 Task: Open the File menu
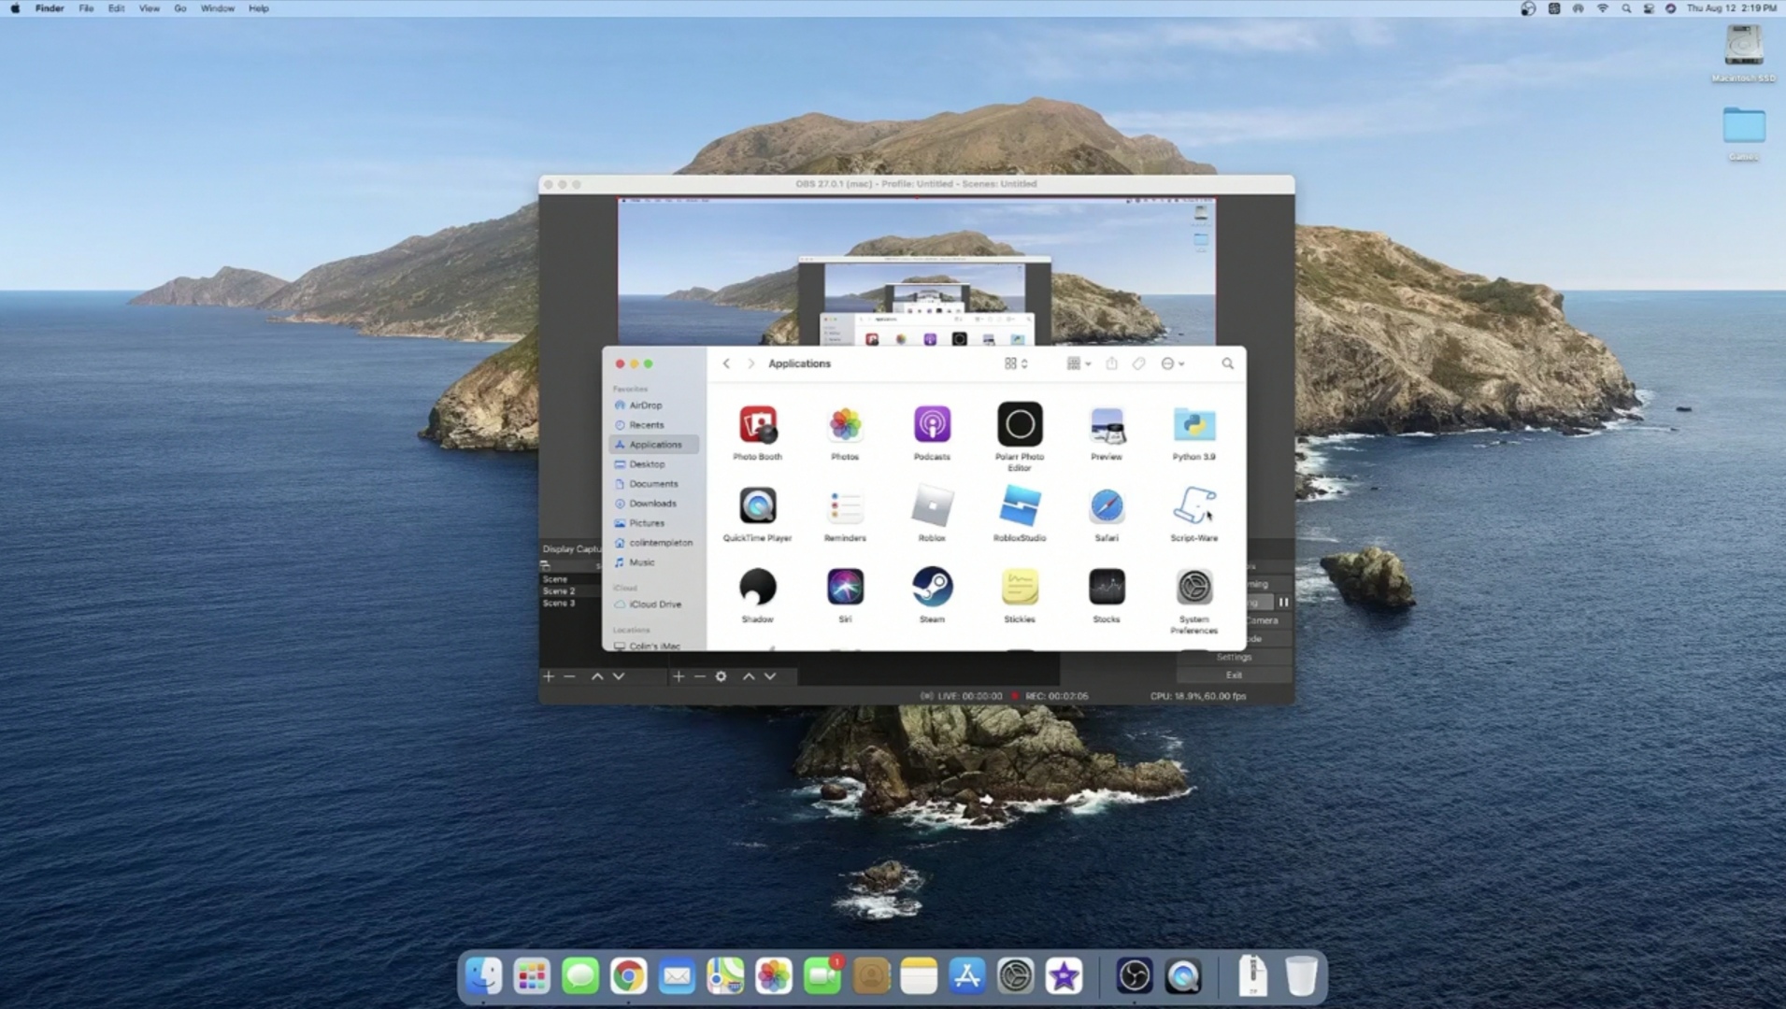[x=86, y=8]
